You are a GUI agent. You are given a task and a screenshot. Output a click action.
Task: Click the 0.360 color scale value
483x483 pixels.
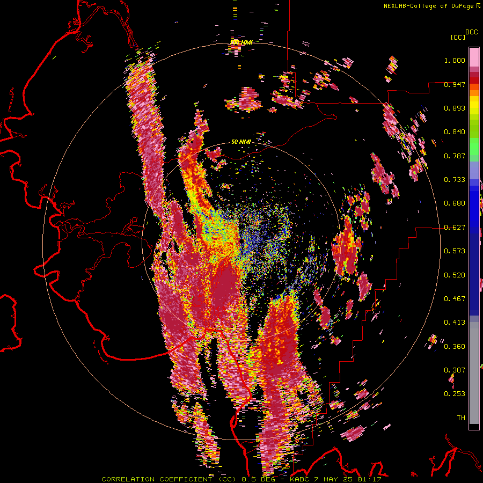coord(455,347)
